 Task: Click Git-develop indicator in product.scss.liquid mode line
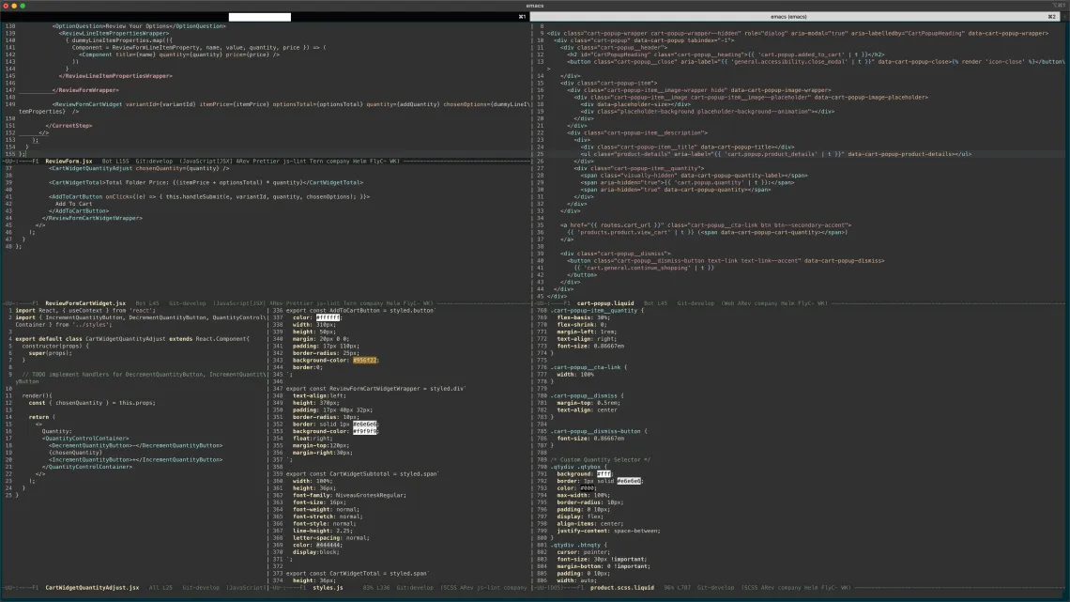(715, 587)
